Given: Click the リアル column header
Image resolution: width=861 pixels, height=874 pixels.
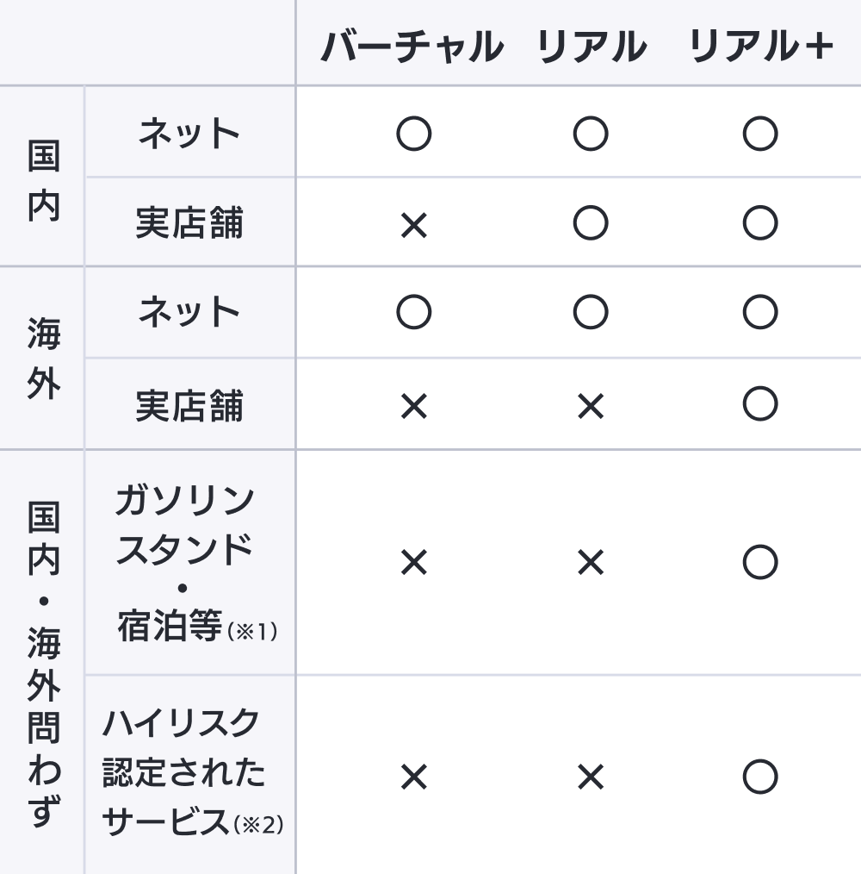Looking at the screenshot, I should [x=591, y=47].
